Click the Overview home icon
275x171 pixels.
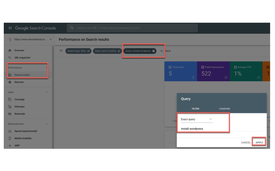coord(10,50)
